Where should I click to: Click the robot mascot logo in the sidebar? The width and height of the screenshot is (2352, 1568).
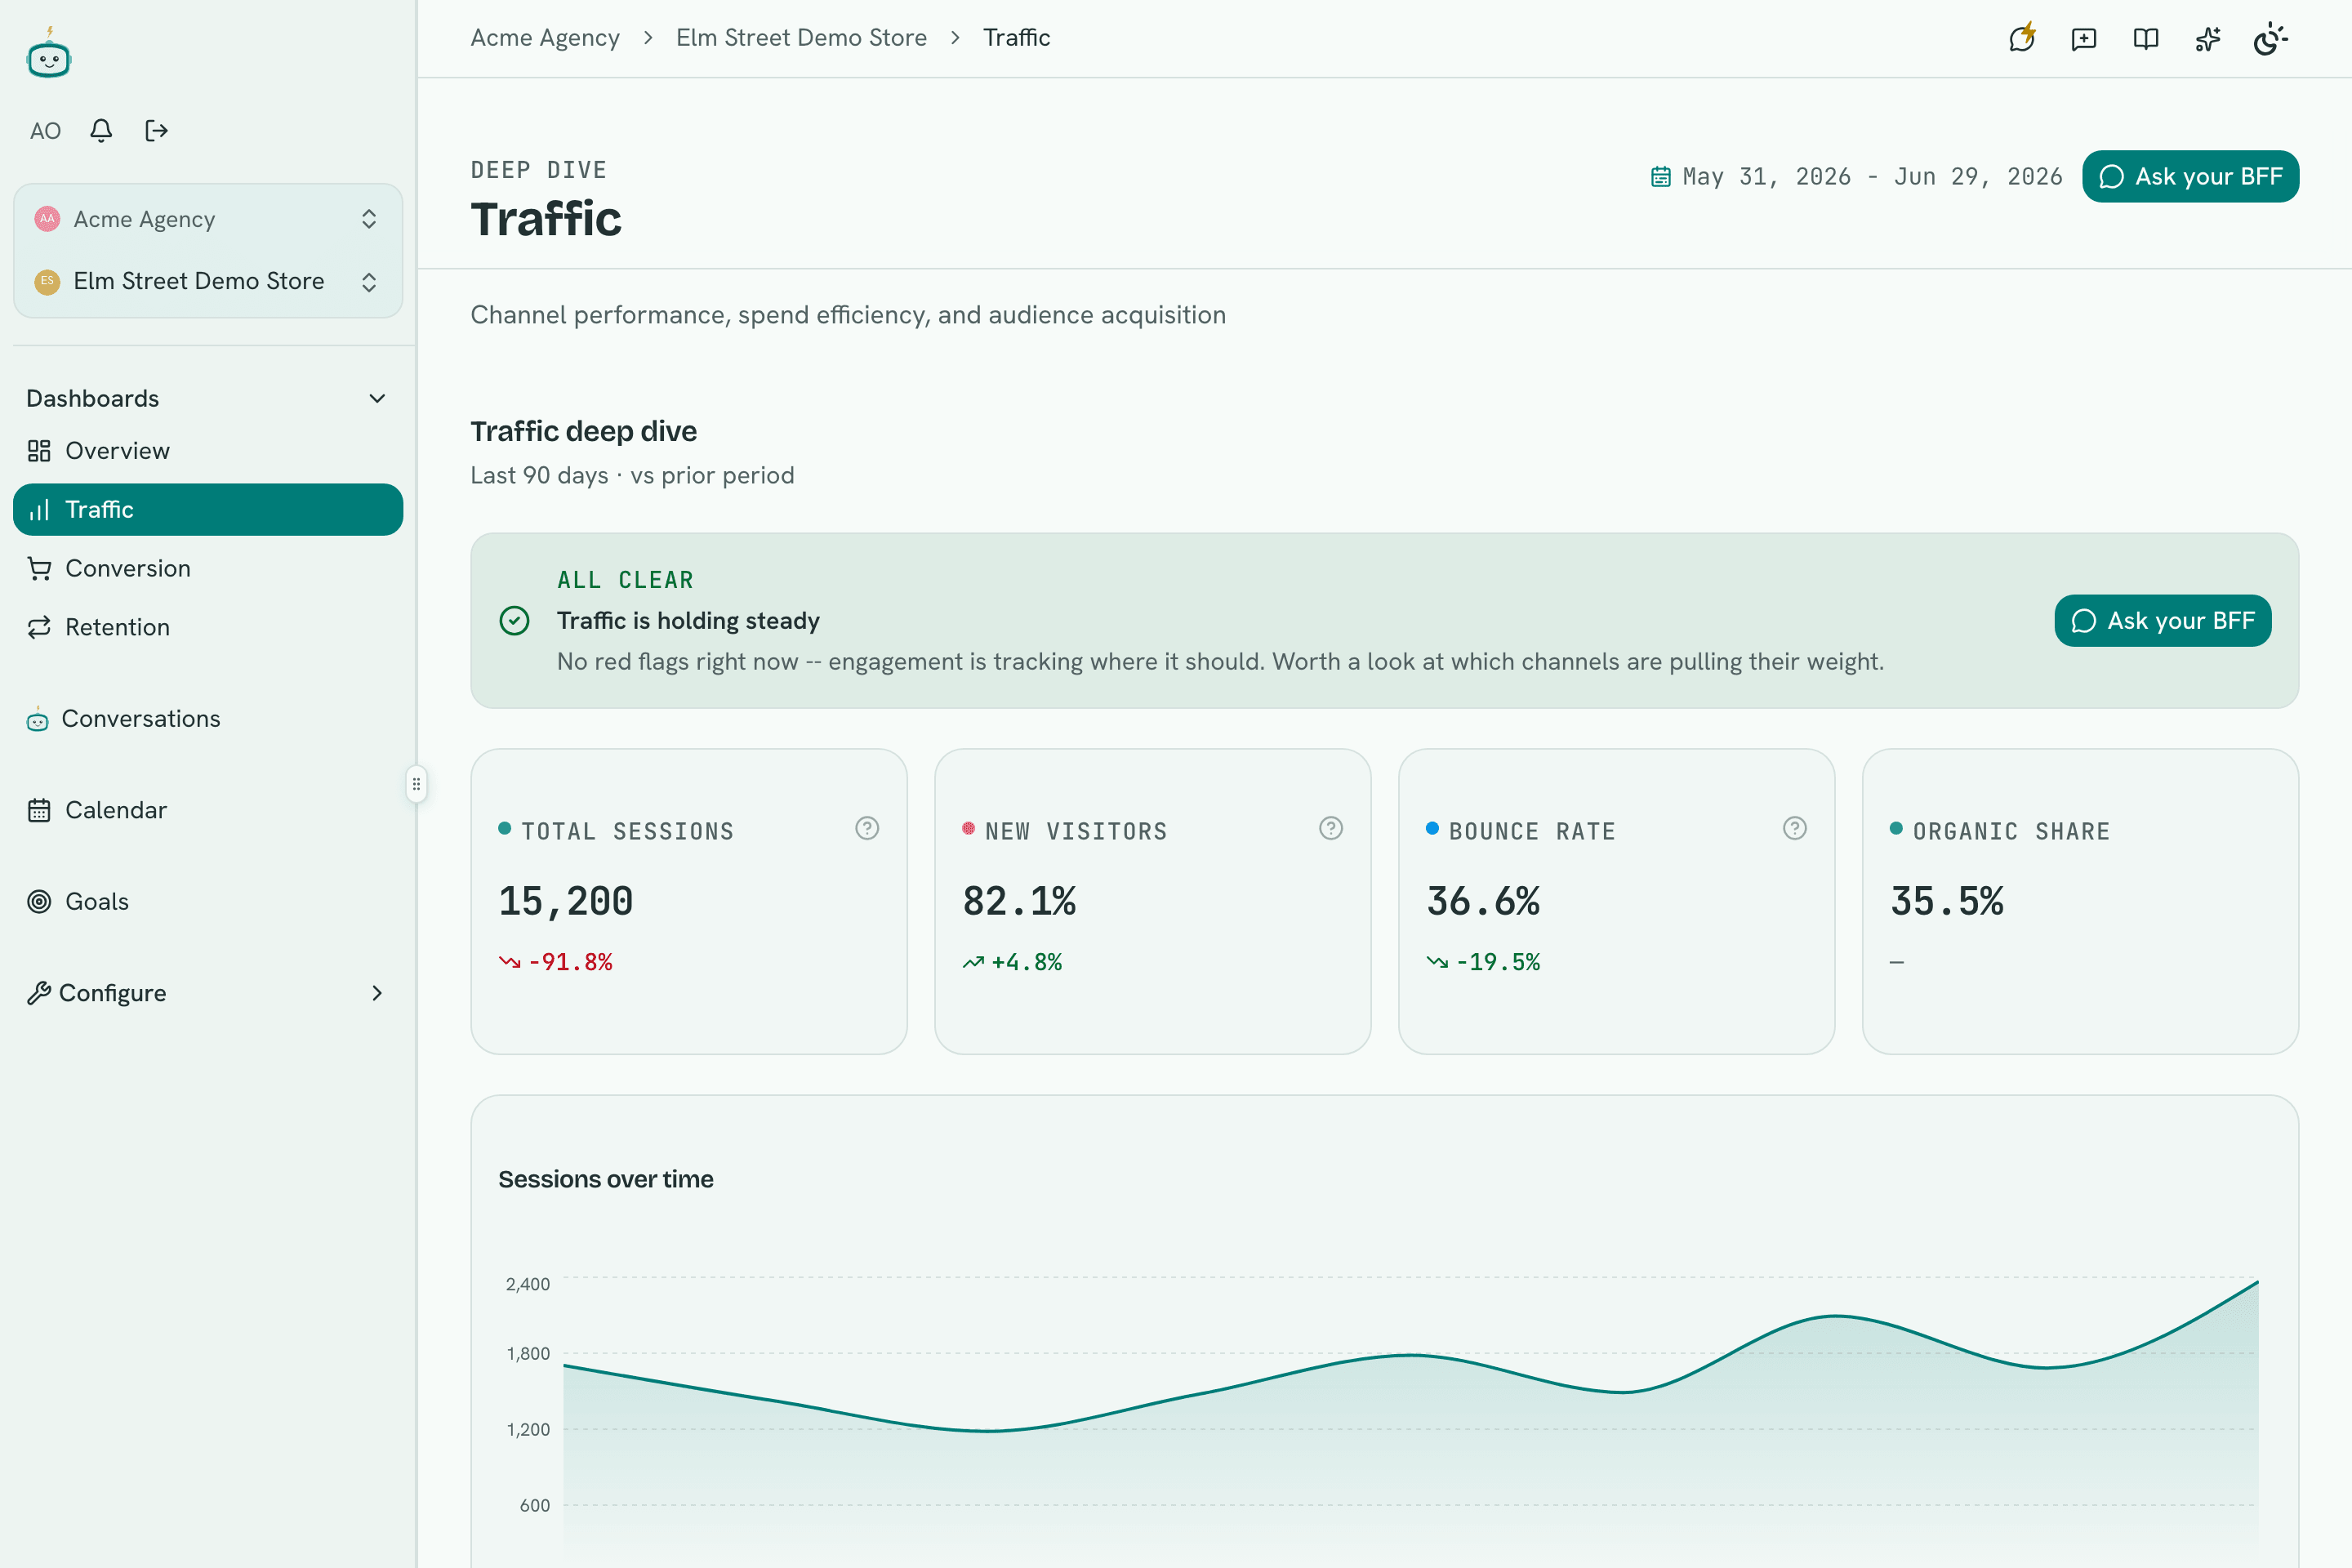[49, 54]
